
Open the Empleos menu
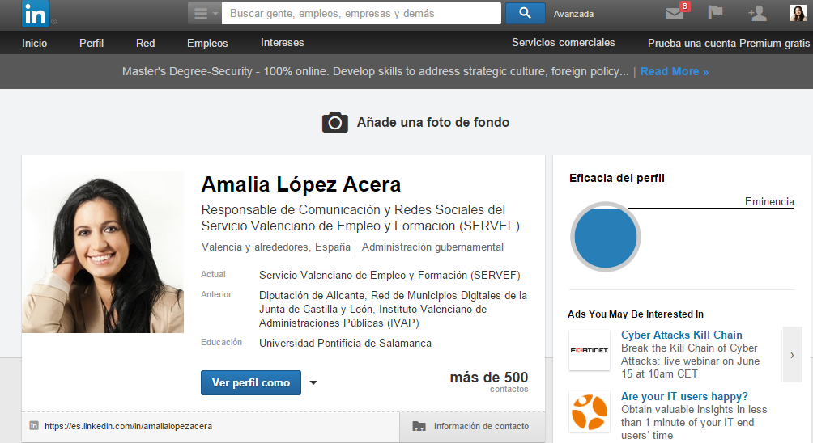coord(207,43)
